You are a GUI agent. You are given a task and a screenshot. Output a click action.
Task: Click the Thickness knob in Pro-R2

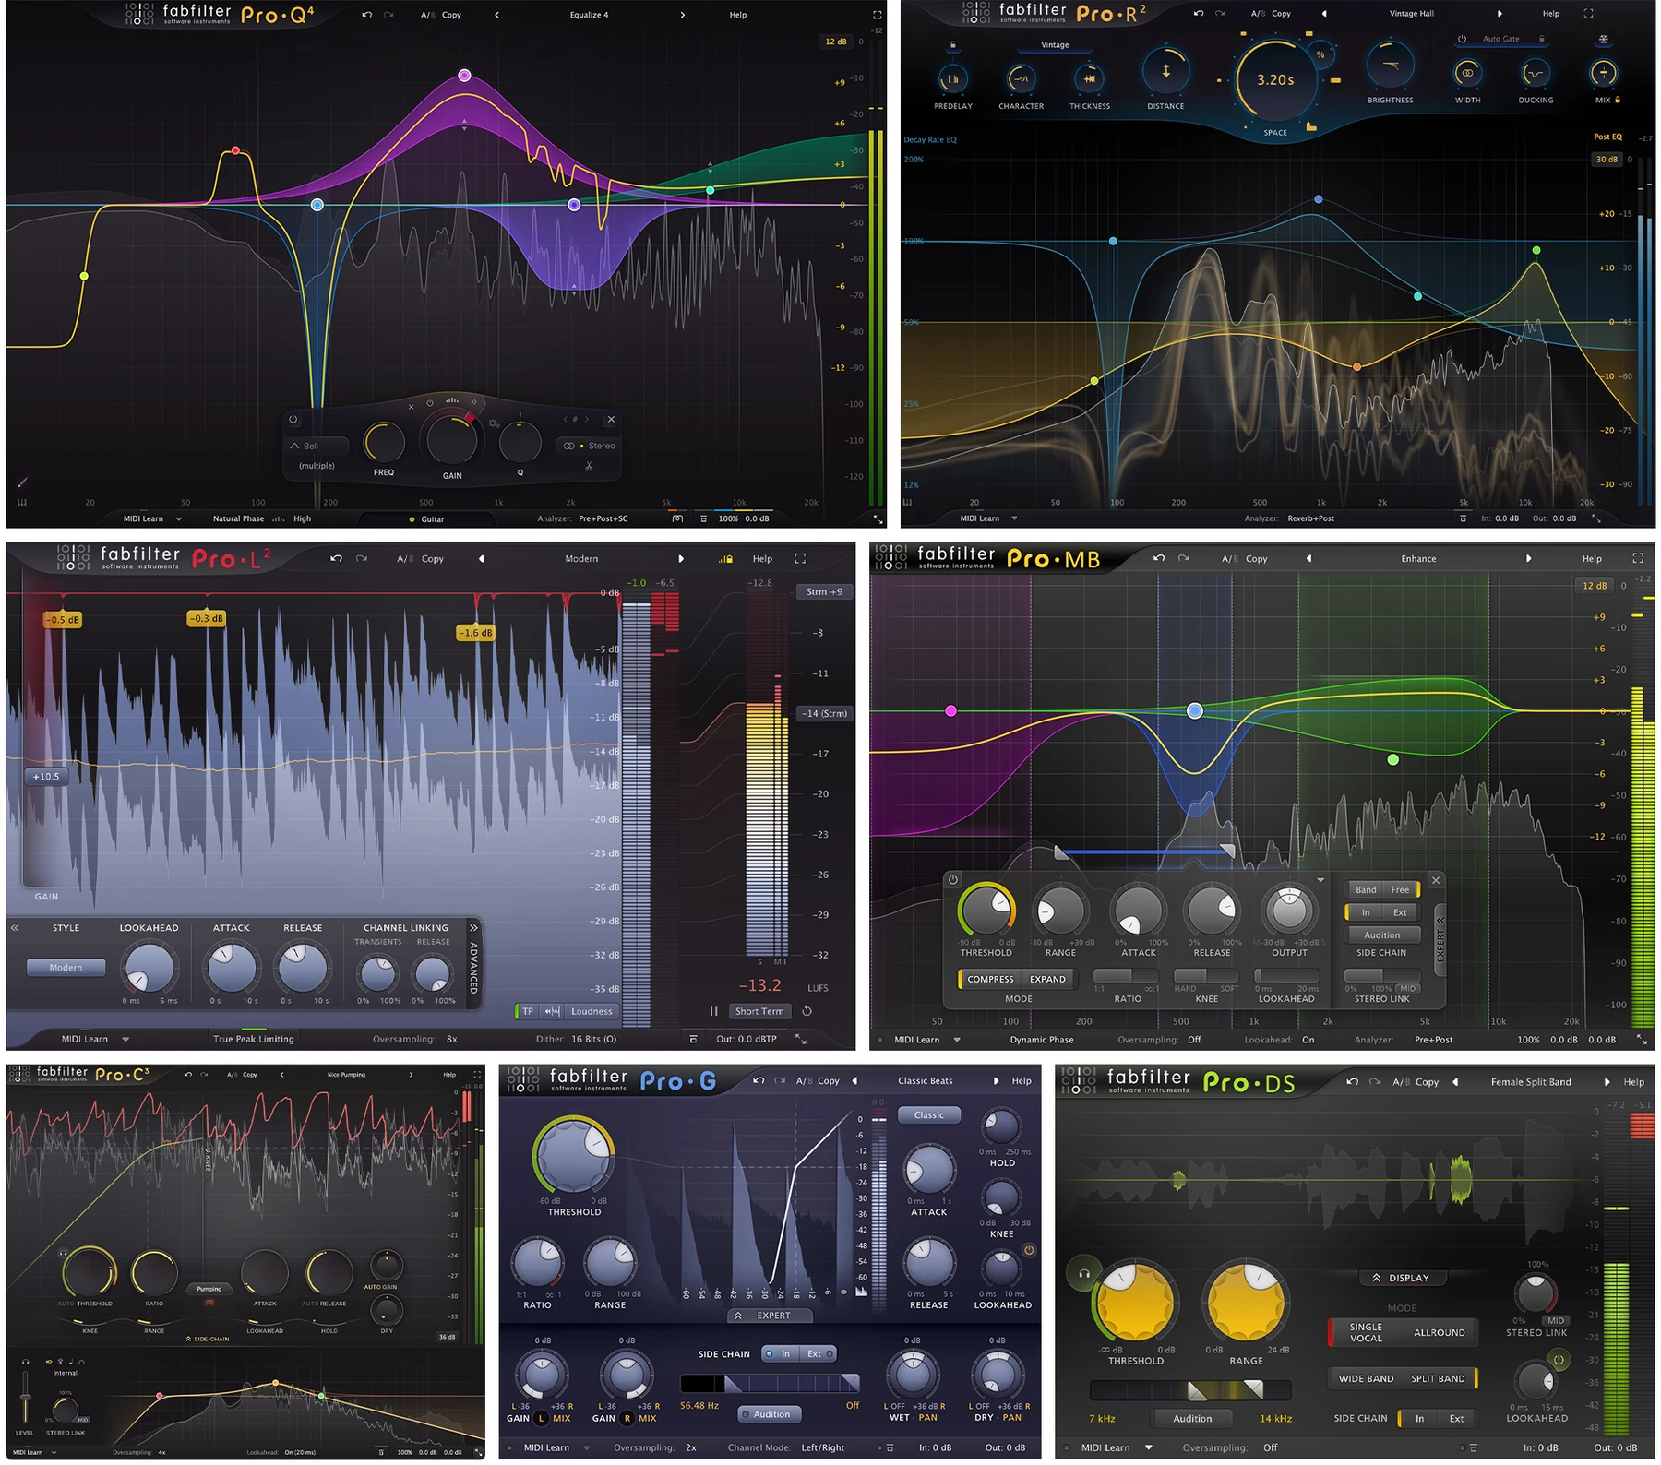coord(1090,79)
